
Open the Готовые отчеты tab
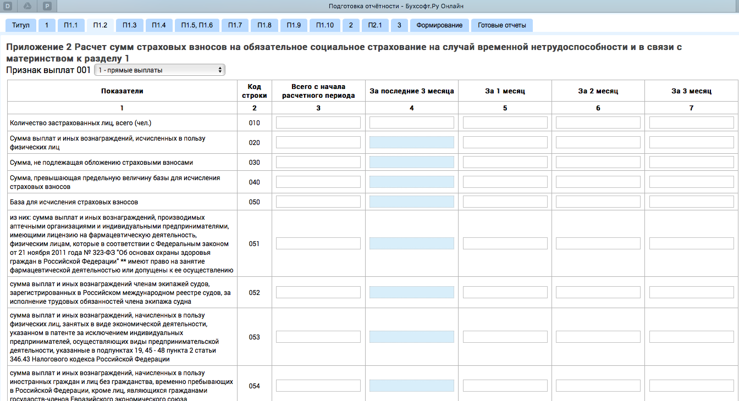coord(502,25)
